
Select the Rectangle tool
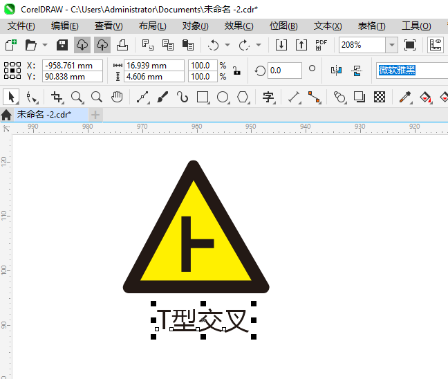coord(203,98)
